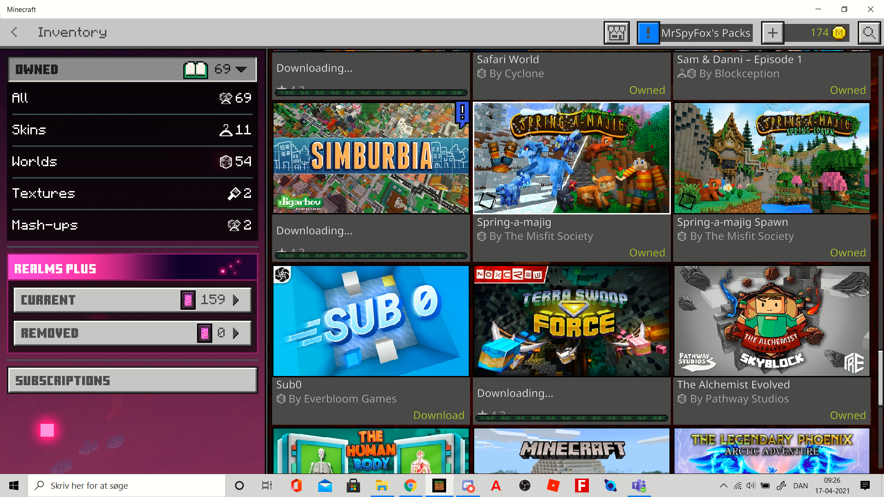
Task: Expand the Realms Plus Current list
Action: (x=133, y=300)
